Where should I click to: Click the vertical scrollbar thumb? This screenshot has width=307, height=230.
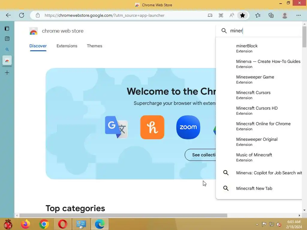point(304,37)
